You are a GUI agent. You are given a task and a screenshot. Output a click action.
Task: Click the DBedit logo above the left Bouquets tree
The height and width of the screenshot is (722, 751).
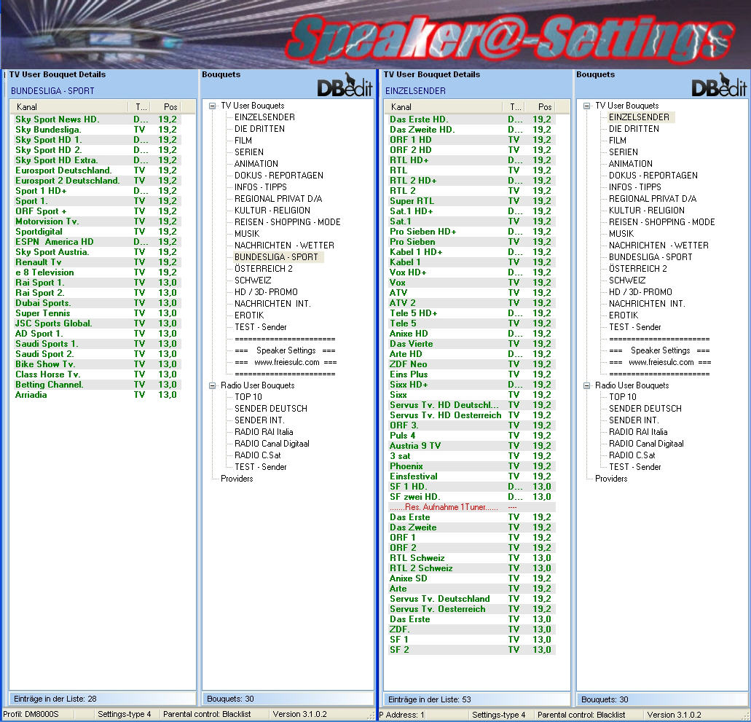coord(345,85)
